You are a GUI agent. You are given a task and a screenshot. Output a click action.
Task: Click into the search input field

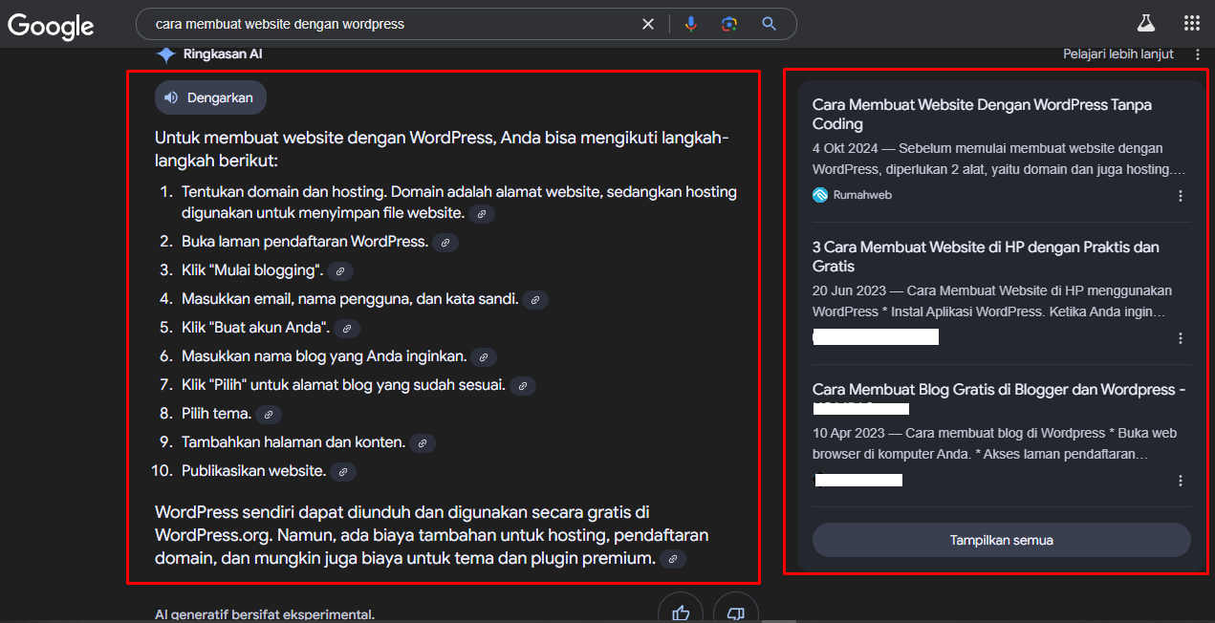(x=392, y=24)
